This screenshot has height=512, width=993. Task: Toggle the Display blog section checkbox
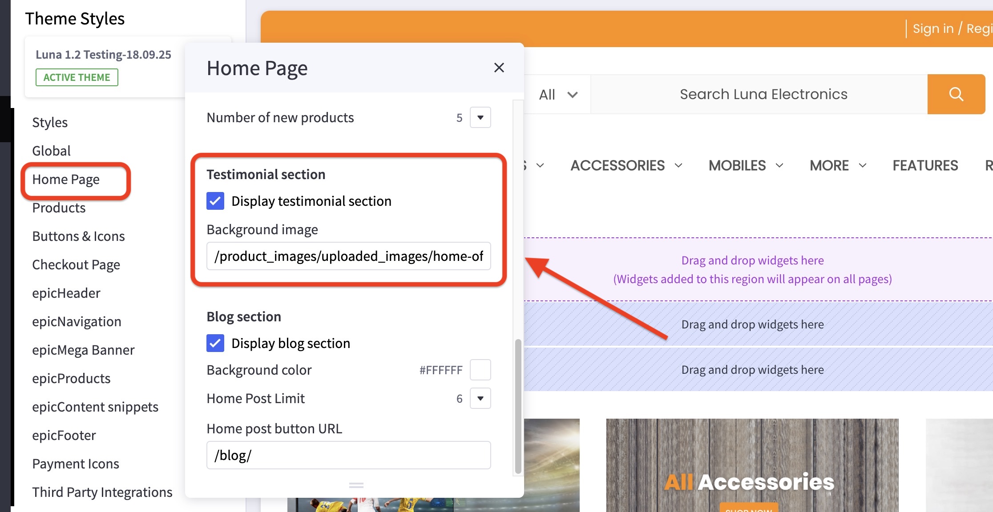pyautogui.click(x=215, y=343)
